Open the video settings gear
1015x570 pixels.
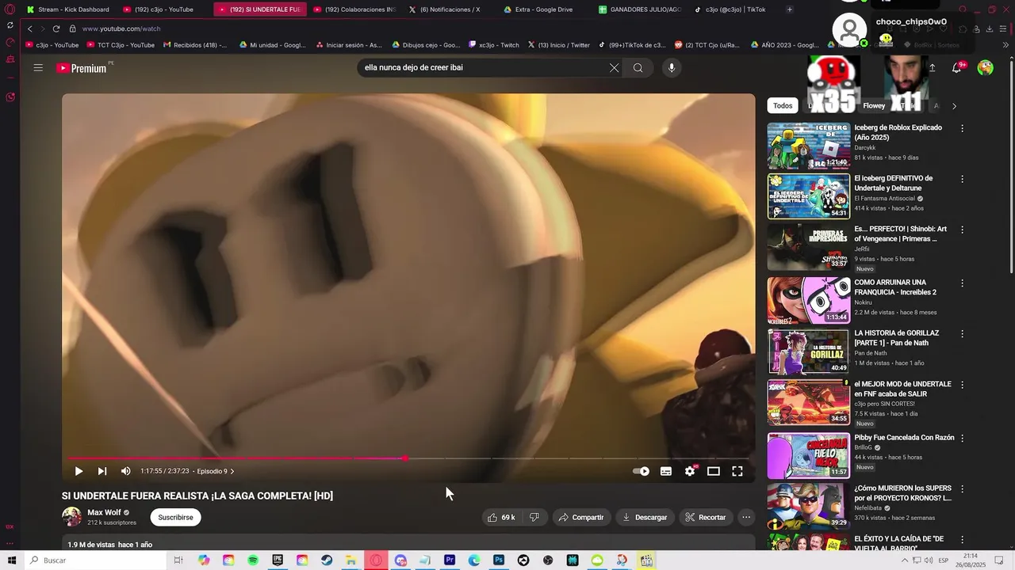click(690, 471)
